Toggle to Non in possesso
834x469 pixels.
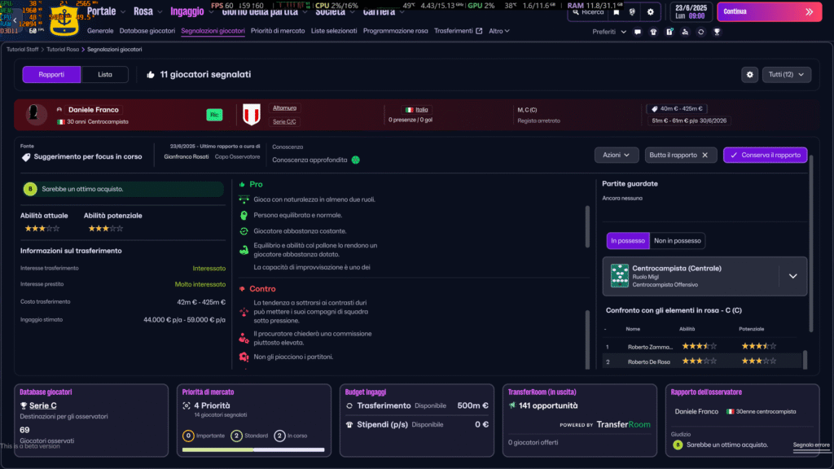678,240
